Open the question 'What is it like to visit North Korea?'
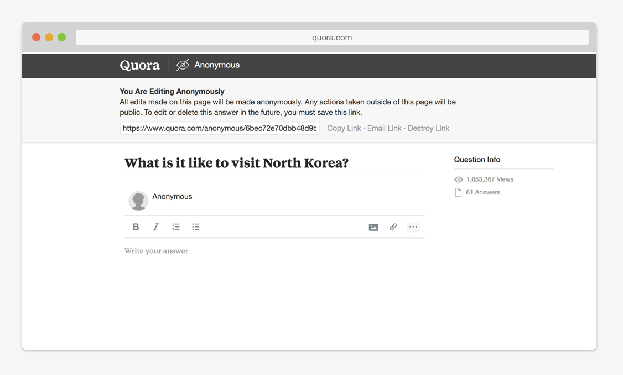Viewport: 623px width, 375px height. click(x=236, y=163)
